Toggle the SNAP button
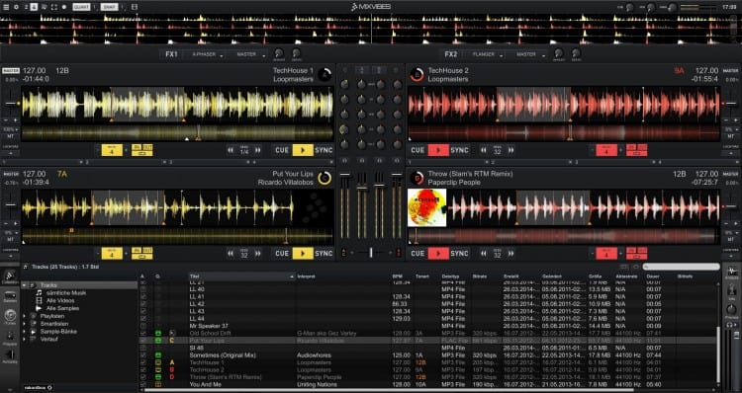The image size is (742, 393). (x=109, y=7)
